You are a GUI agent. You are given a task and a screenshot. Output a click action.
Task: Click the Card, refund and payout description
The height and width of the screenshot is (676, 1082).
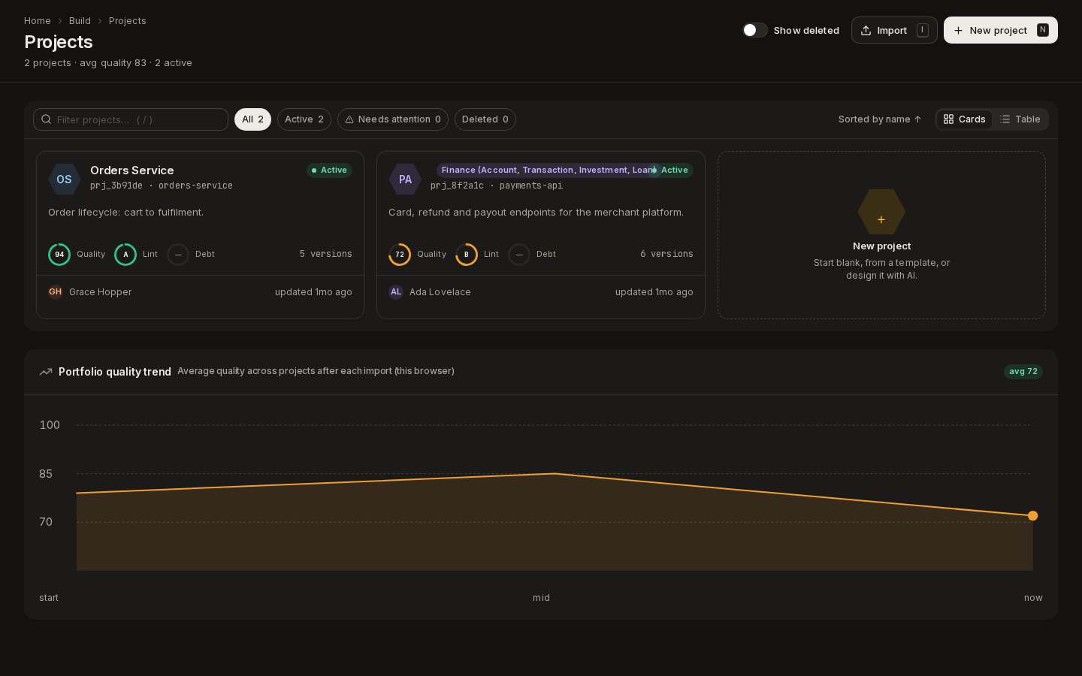(536, 213)
